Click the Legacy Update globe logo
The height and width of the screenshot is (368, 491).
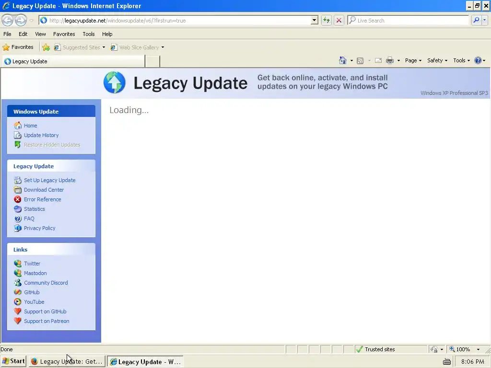[x=115, y=82]
